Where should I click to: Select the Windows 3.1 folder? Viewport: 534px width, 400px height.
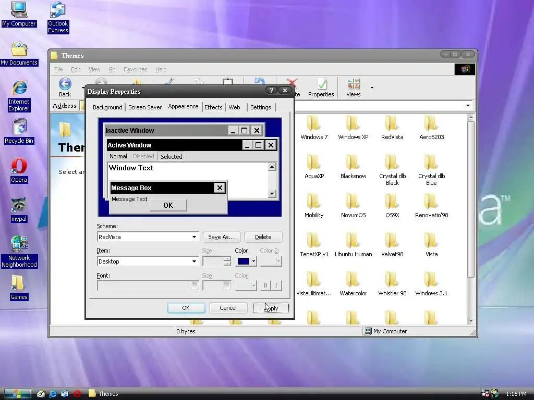[431, 284]
